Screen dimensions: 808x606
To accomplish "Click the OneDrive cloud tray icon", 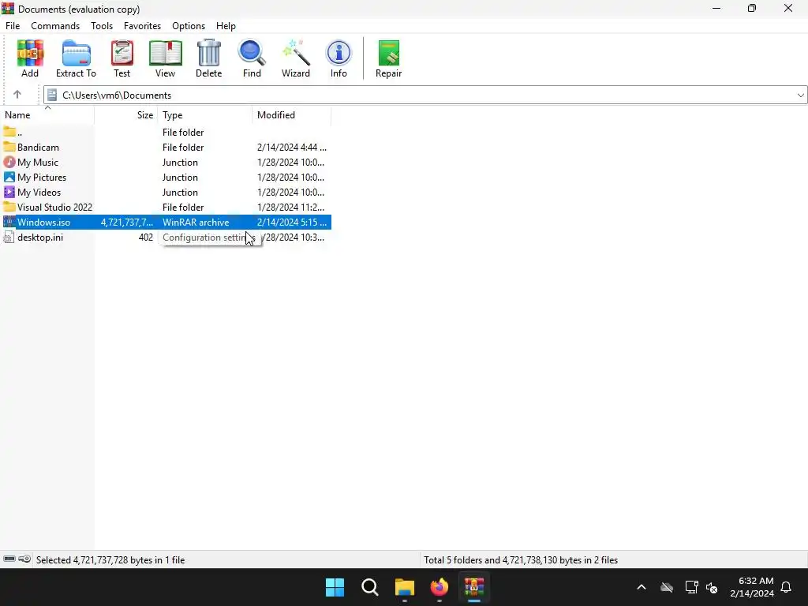I will (x=667, y=587).
